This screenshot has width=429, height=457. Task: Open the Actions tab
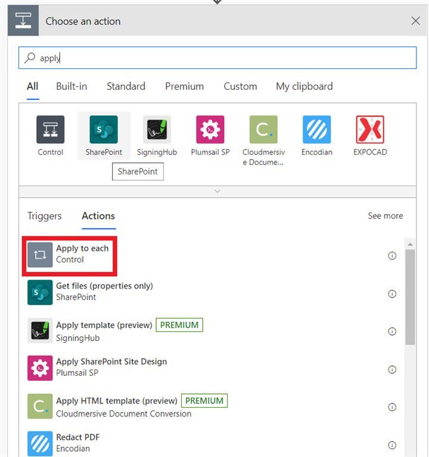98,216
